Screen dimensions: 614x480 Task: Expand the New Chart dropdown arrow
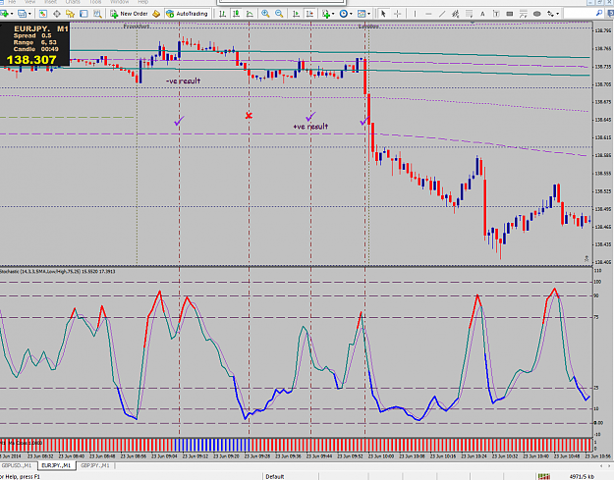coord(12,14)
